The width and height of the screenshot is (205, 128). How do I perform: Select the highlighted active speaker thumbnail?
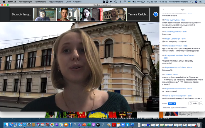(x=115, y=14)
